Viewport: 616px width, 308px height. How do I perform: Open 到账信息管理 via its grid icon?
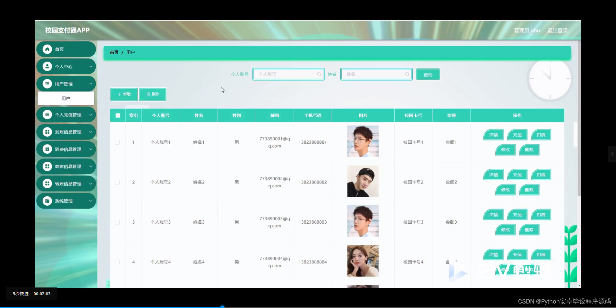tap(47, 132)
